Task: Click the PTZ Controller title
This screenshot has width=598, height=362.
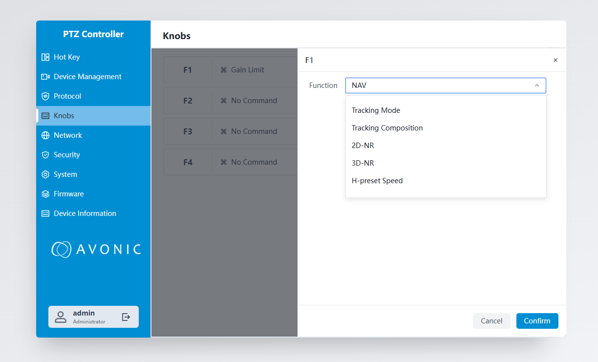Action: click(x=93, y=34)
